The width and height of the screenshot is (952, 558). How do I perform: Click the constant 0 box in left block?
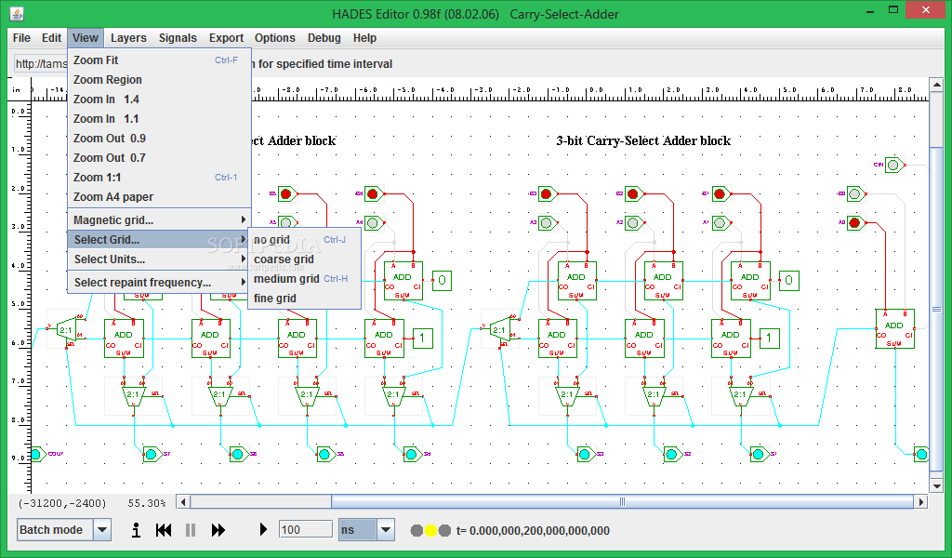click(442, 280)
